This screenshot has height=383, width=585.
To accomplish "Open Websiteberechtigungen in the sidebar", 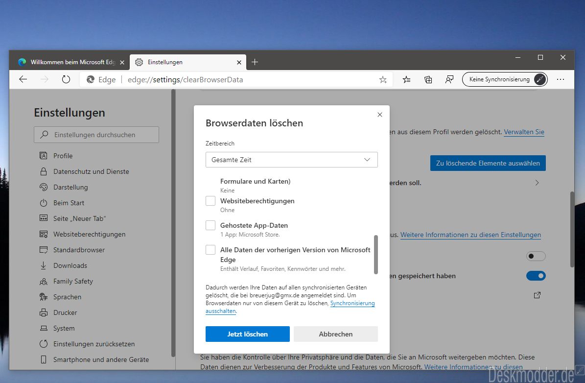I will tap(89, 234).
